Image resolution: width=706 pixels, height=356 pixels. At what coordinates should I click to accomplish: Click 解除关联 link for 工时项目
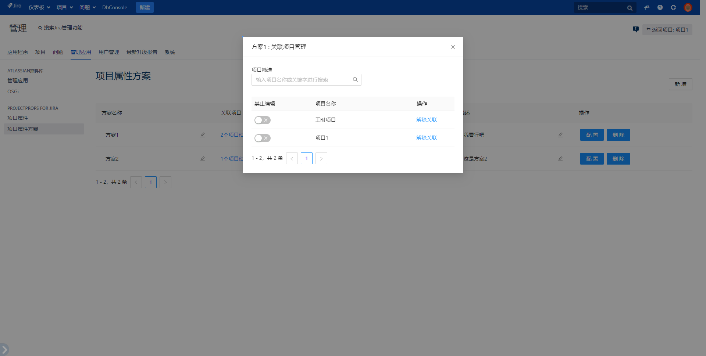(427, 120)
